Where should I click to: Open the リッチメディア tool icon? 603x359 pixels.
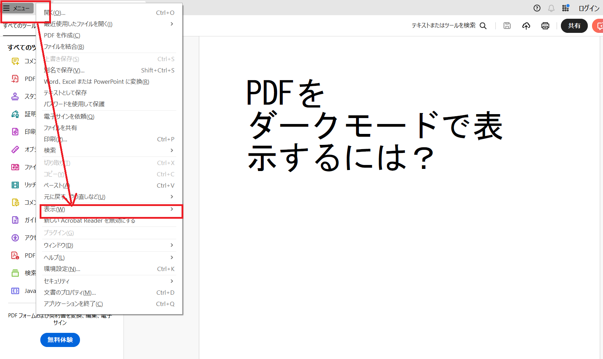15,184
